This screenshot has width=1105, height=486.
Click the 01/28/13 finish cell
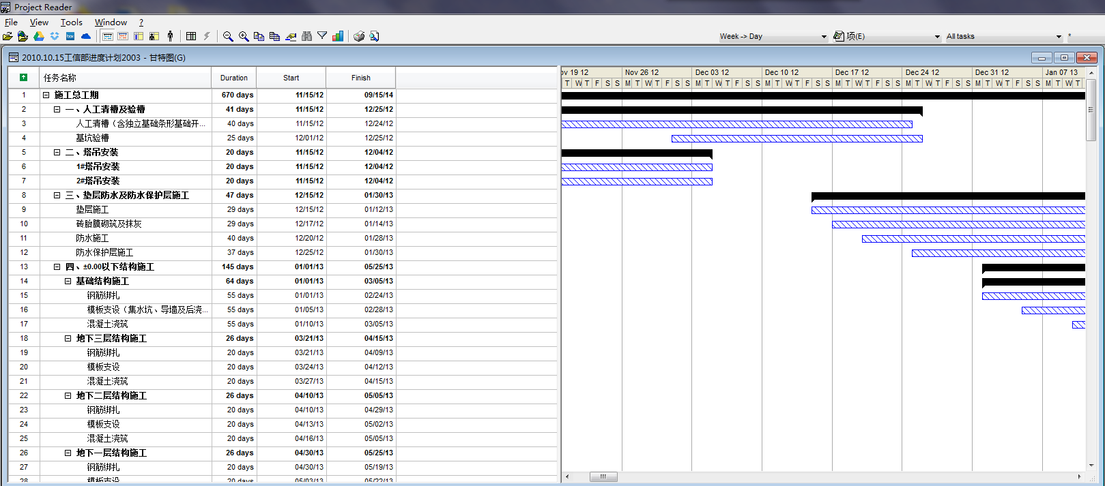click(361, 239)
